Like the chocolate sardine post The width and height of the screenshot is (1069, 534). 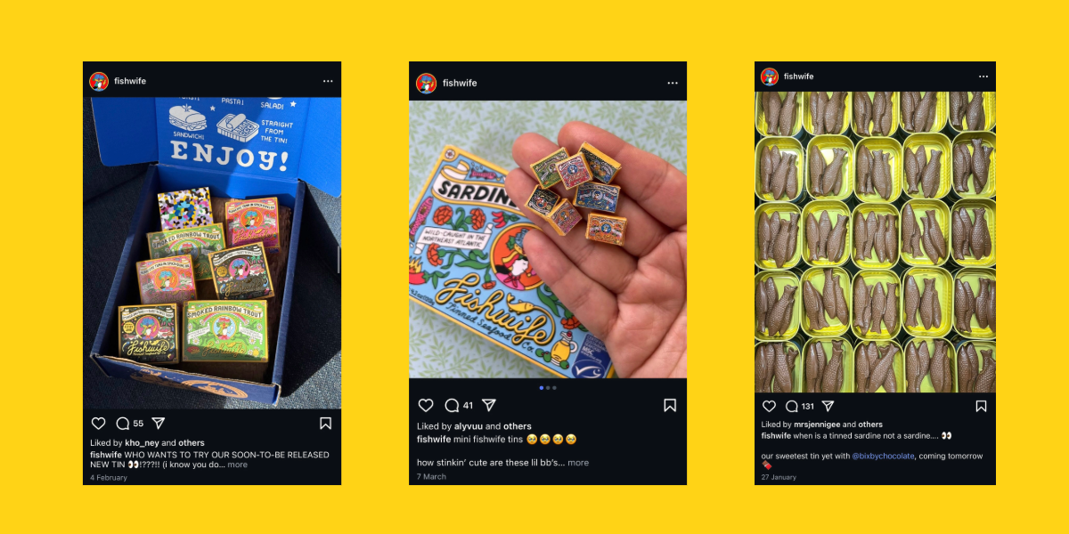pos(769,406)
